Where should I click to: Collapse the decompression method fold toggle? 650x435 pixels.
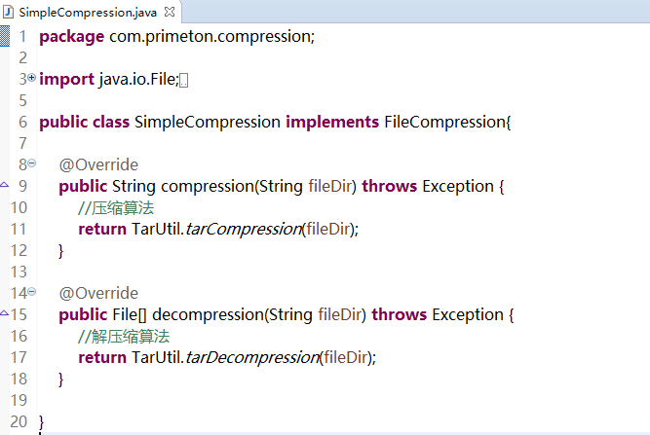(32, 291)
